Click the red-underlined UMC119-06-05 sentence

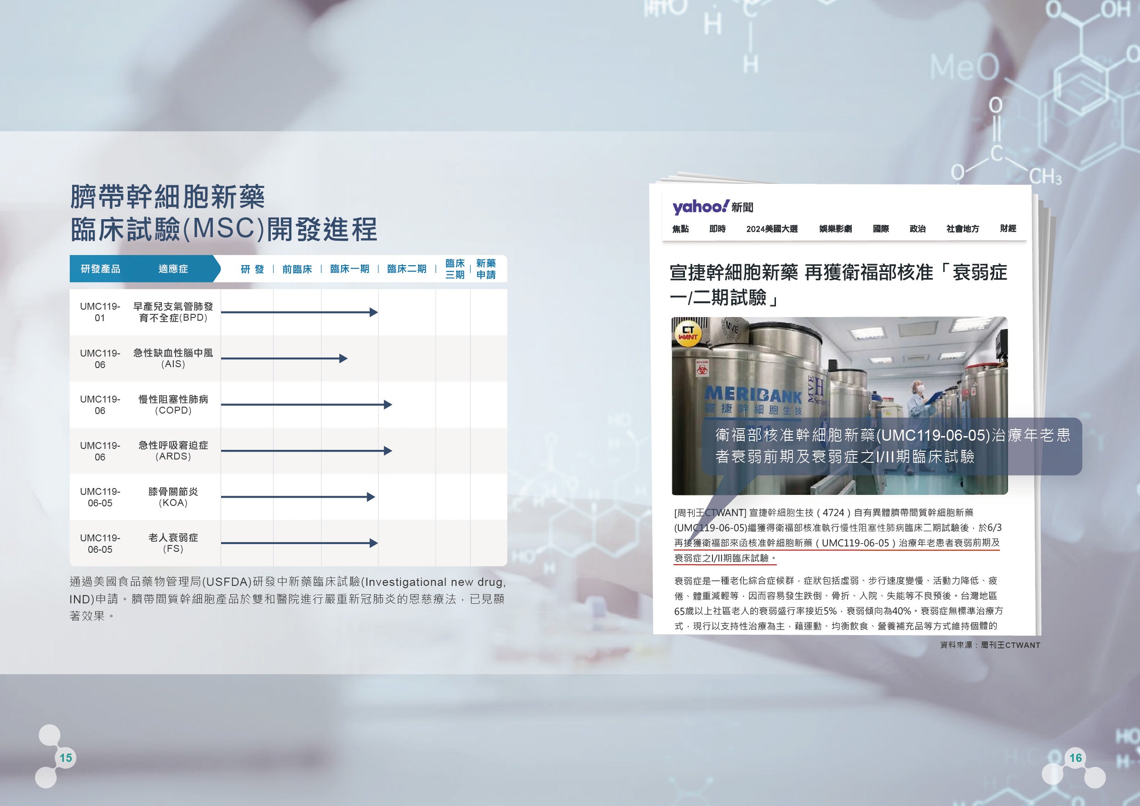pyautogui.click(x=837, y=543)
